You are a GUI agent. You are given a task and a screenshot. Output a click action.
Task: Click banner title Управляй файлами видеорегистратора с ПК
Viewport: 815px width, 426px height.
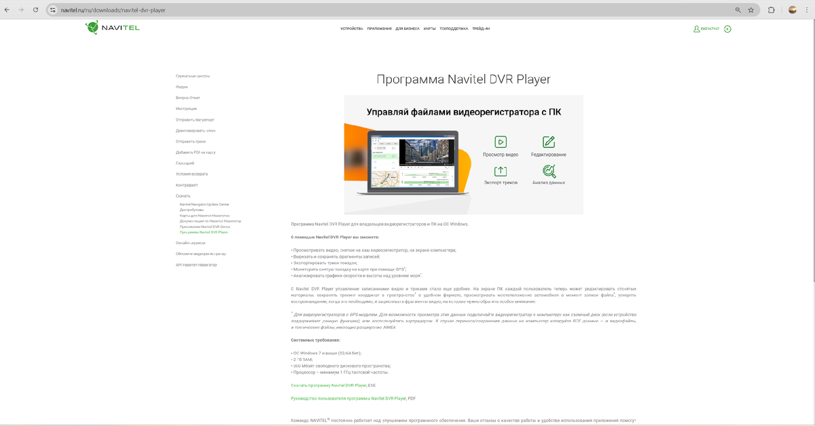tap(464, 113)
